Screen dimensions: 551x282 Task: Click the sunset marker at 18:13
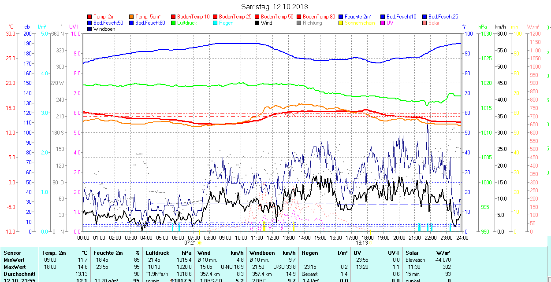point(370,242)
